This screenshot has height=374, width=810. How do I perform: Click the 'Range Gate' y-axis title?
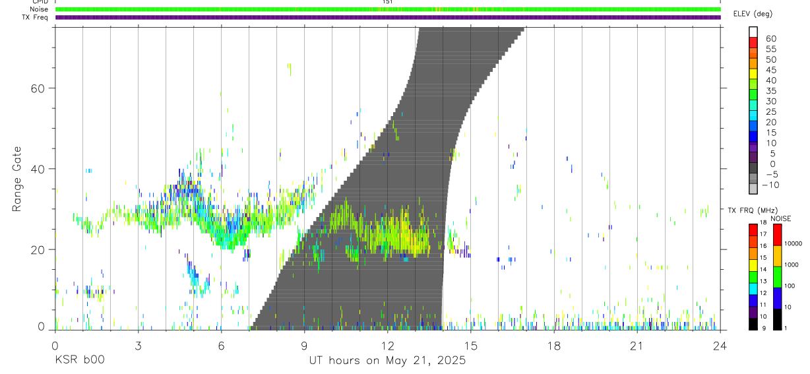click(18, 179)
